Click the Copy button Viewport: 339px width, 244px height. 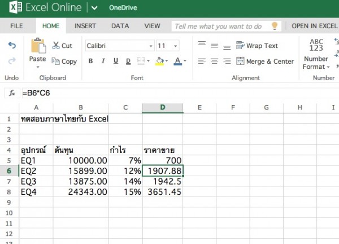(64, 61)
